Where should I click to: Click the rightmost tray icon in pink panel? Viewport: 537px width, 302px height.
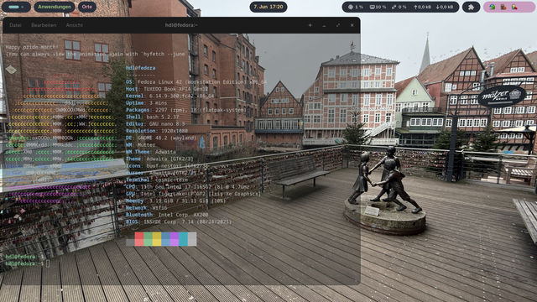[x=514, y=7]
